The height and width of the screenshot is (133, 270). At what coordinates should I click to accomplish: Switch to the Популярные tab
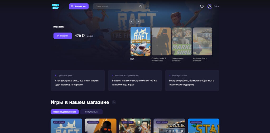91,112
